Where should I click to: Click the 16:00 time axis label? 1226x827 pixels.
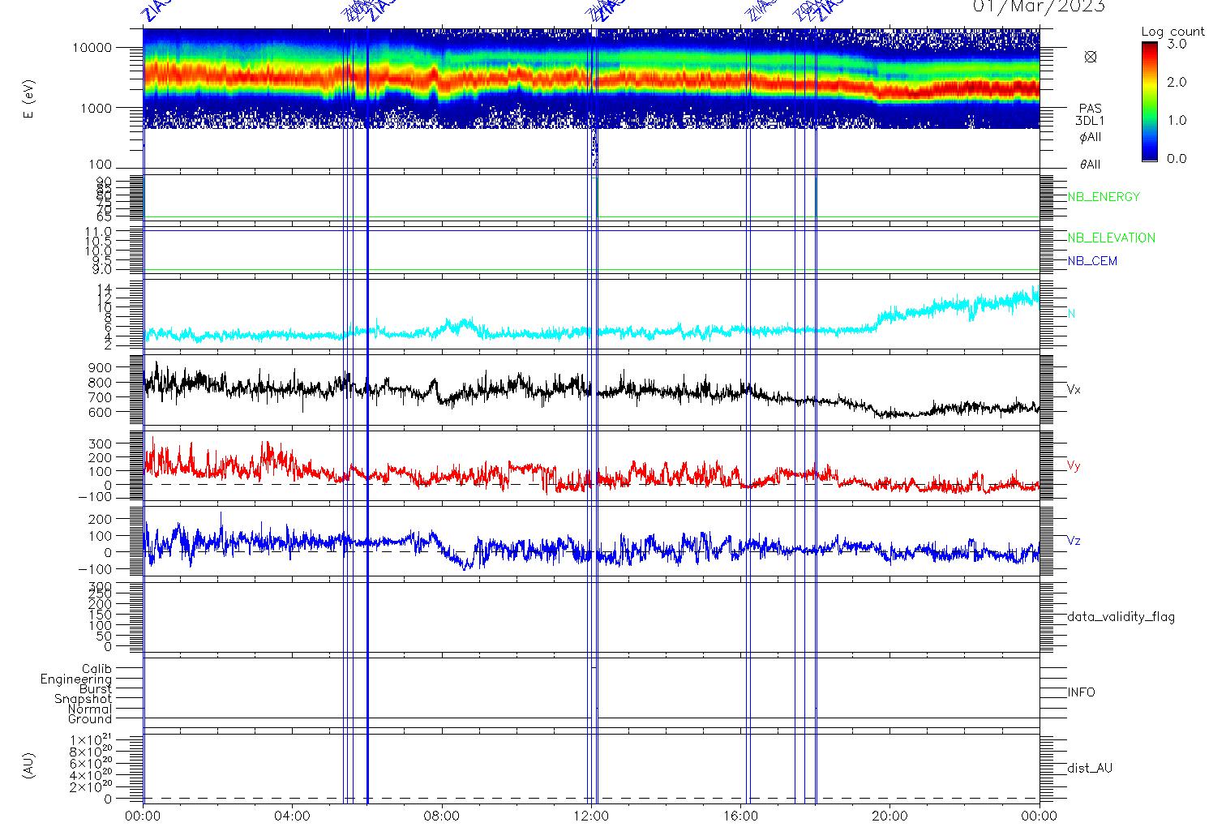[x=740, y=816]
